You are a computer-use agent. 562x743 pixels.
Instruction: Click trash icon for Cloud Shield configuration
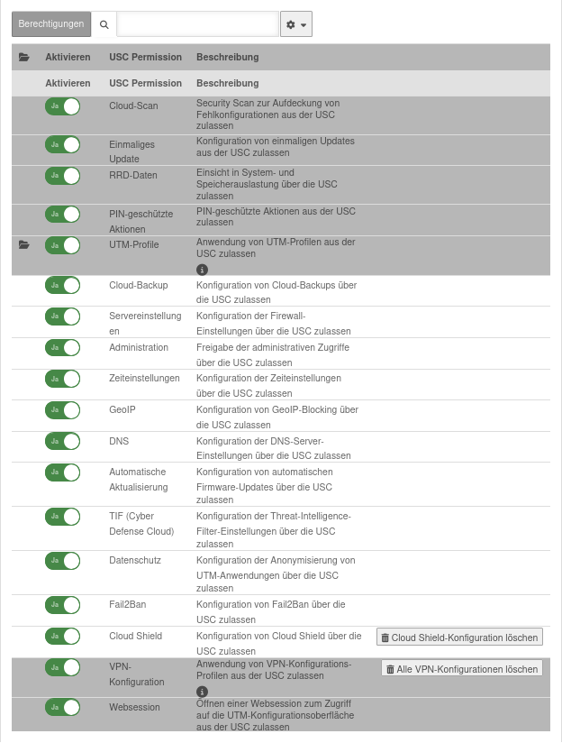[385, 638]
